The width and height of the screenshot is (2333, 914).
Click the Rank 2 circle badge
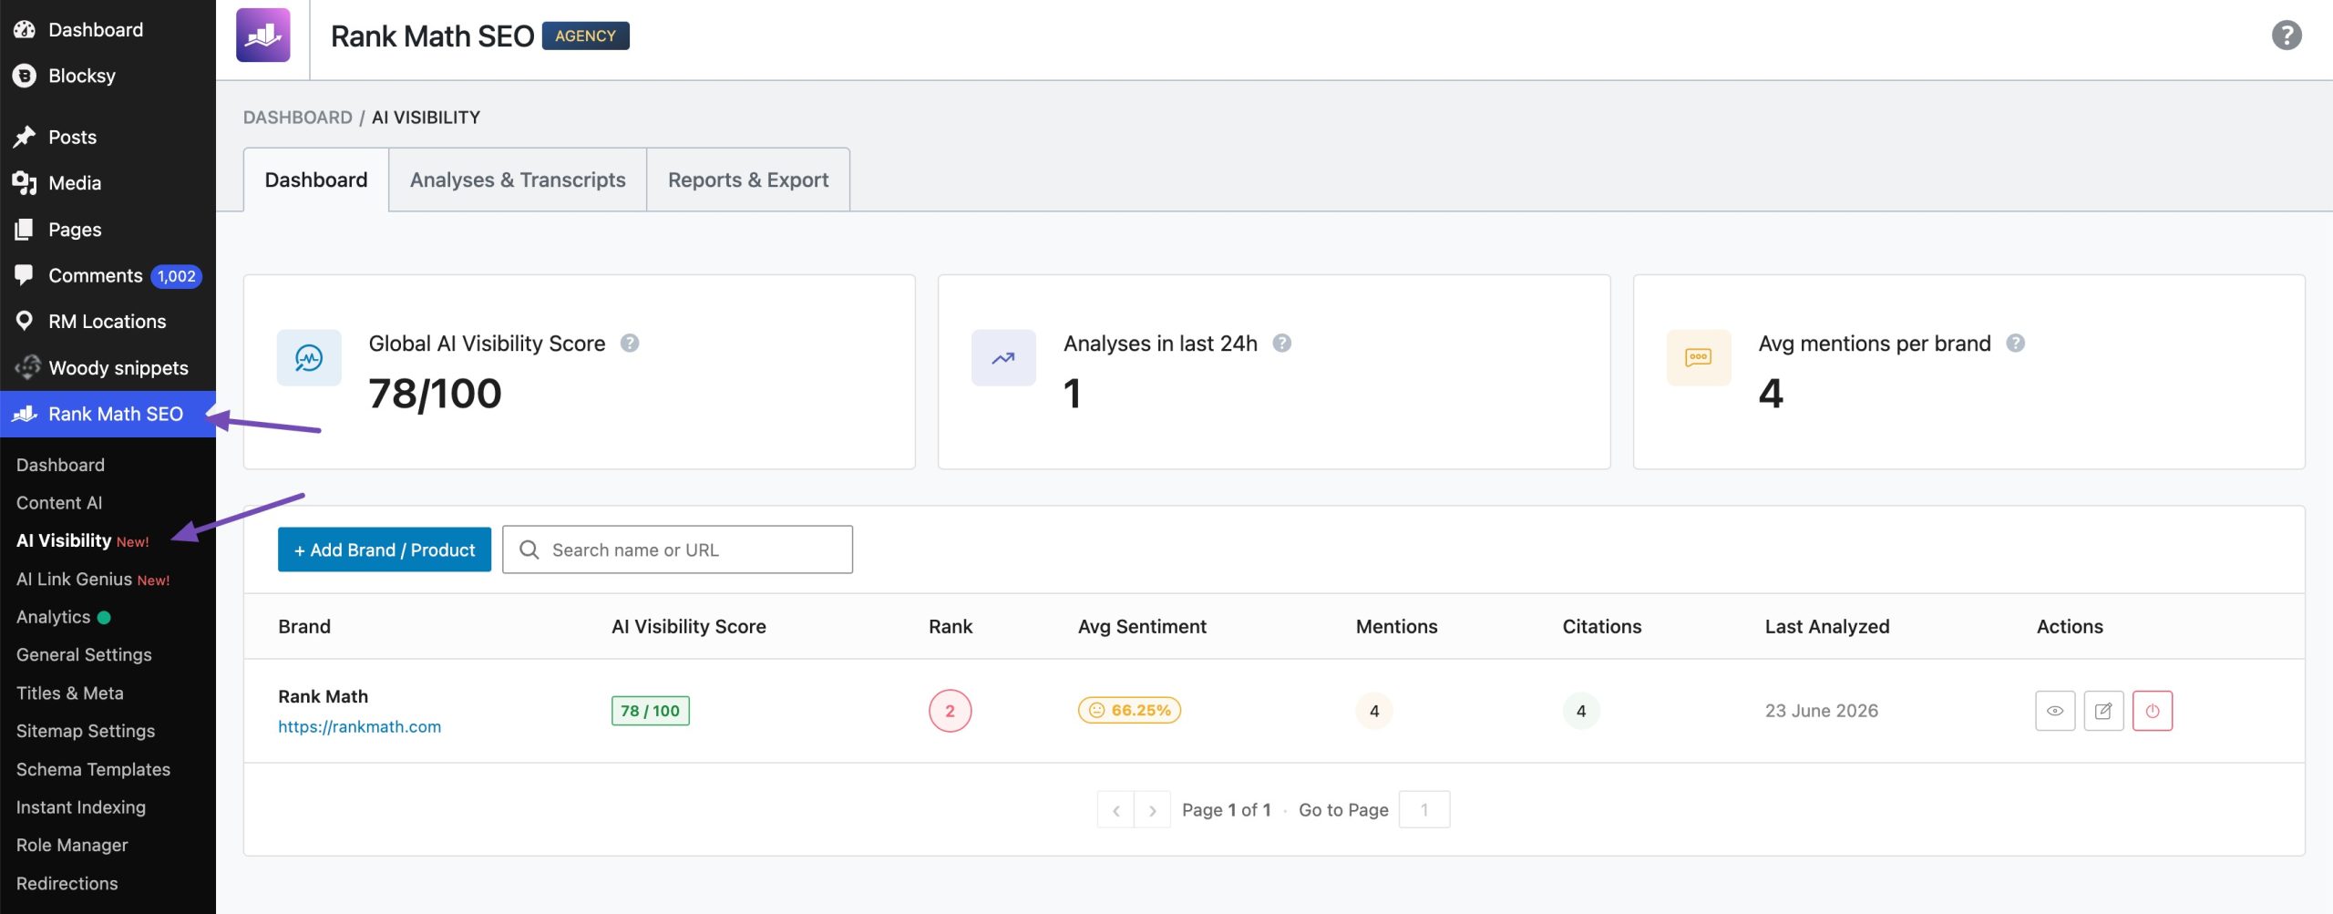pos(950,711)
